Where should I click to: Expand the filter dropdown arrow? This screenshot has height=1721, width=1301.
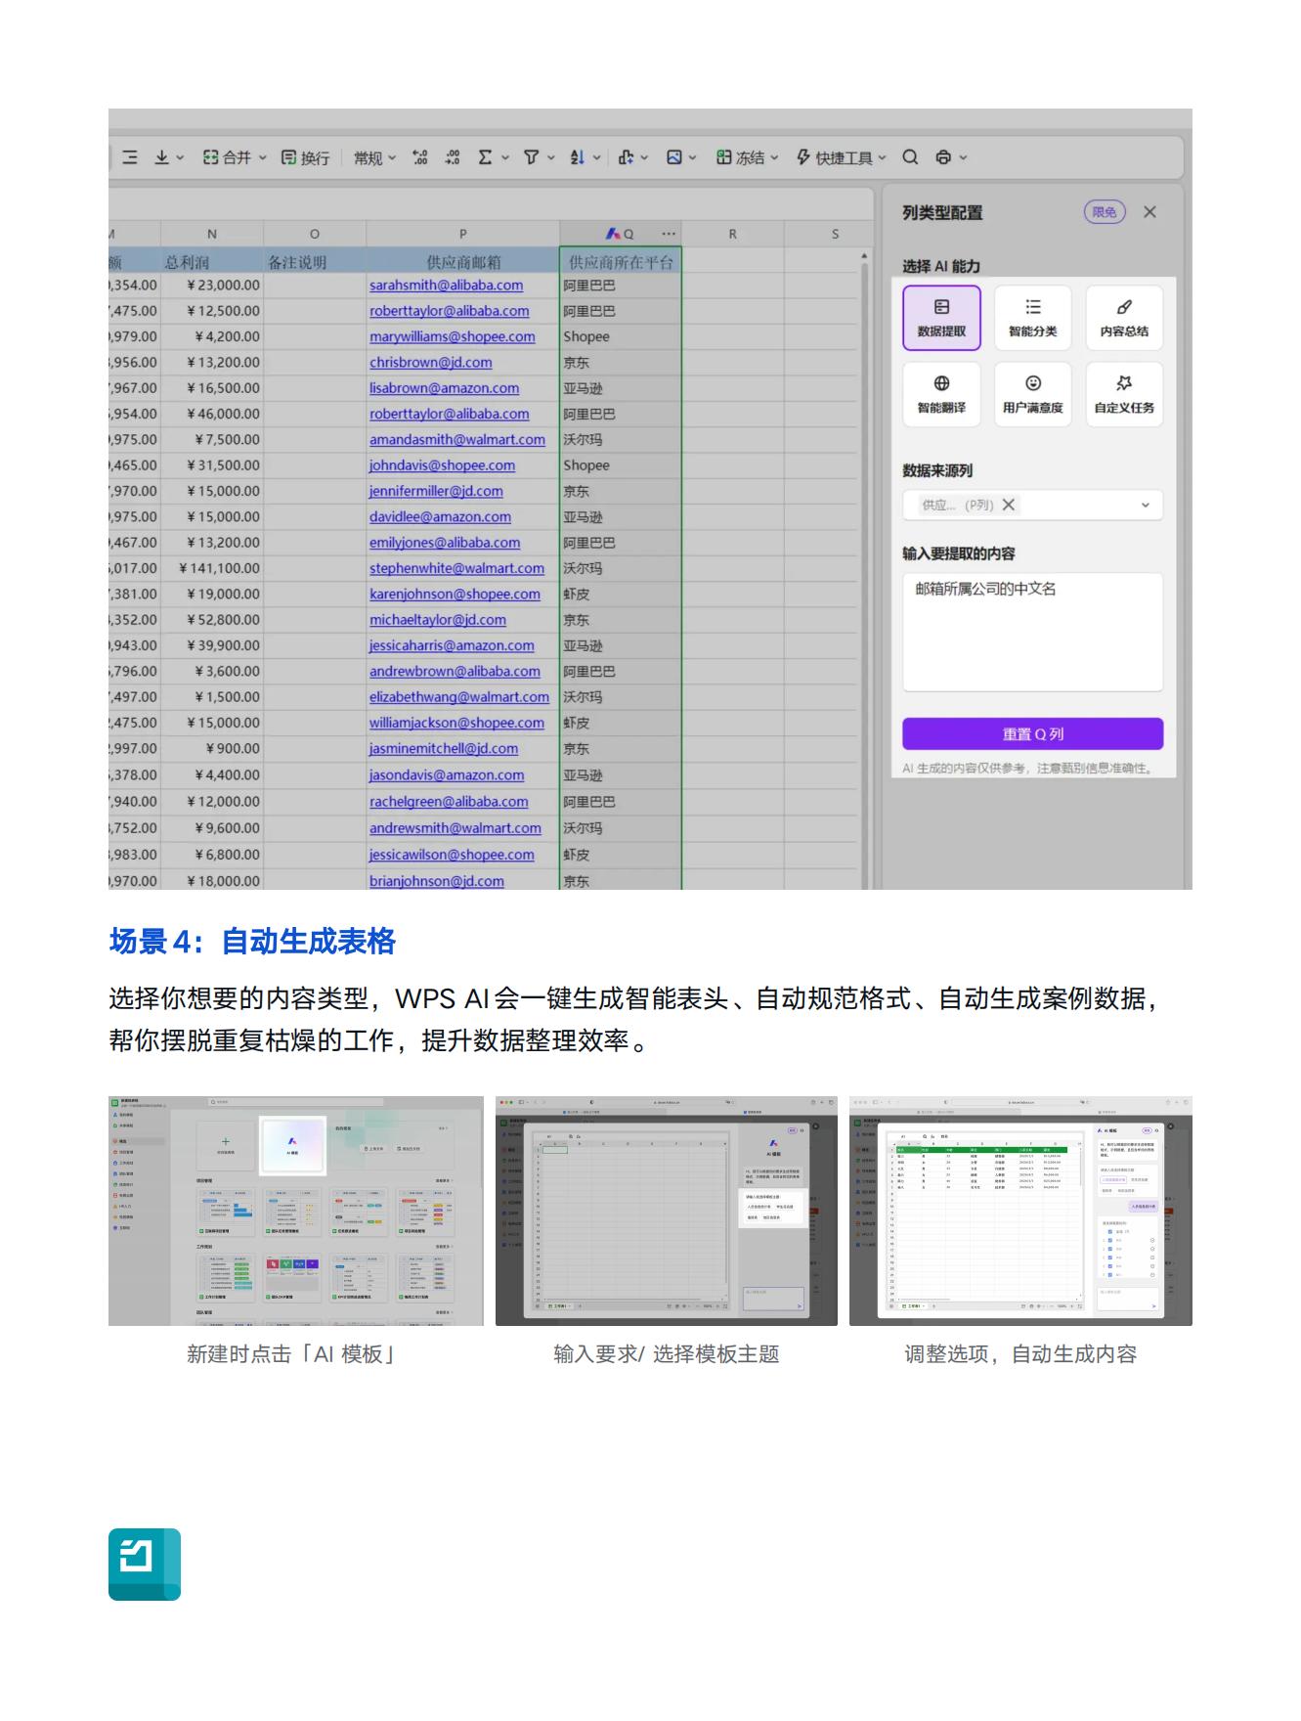click(x=550, y=157)
